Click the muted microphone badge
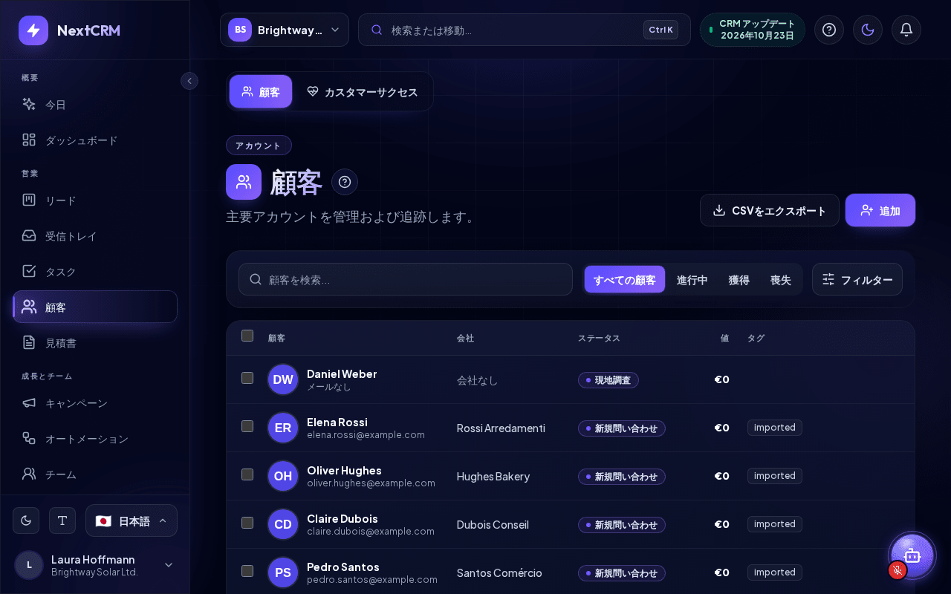The height and width of the screenshot is (594, 951). coord(898,570)
